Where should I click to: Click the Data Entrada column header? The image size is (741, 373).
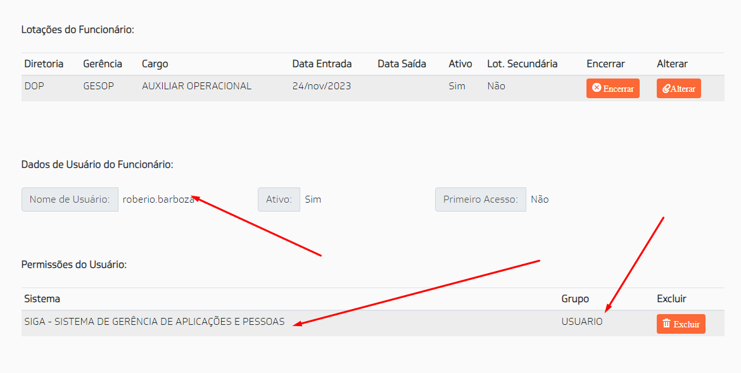322,64
